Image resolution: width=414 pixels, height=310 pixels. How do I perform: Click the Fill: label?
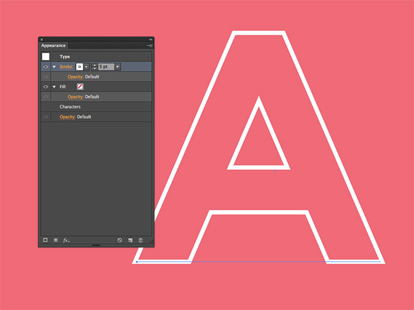pos(63,87)
